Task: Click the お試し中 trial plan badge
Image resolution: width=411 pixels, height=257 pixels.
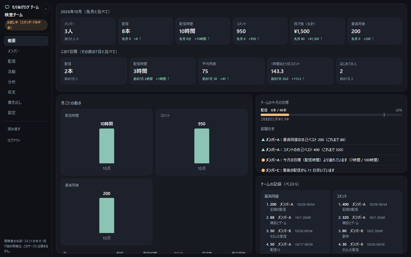Action: pos(26,25)
